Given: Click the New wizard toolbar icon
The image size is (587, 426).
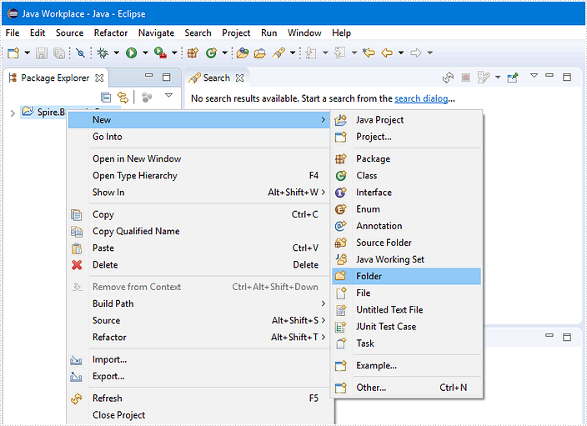Looking at the screenshot, I should (x=13, y=53).
